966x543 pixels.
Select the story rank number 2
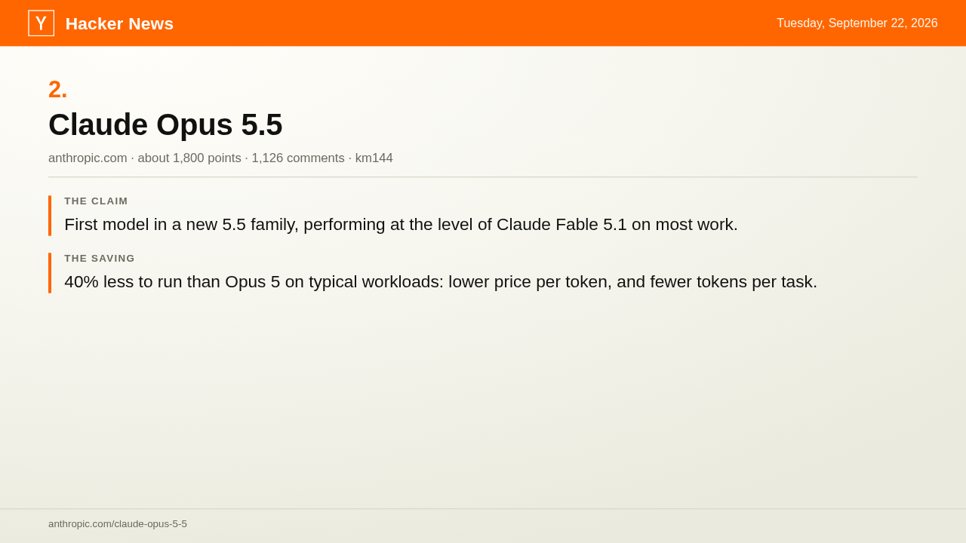coord(58,89)
